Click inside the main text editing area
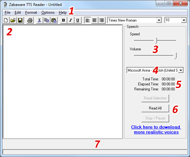The image size is (190, 157). click(63, 82)
